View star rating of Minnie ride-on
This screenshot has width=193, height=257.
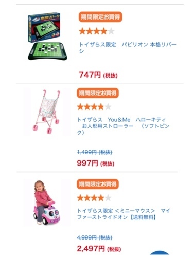tap(94, 198)
